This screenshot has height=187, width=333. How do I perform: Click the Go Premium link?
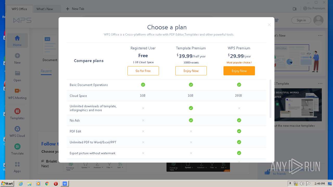click(314, 8)
